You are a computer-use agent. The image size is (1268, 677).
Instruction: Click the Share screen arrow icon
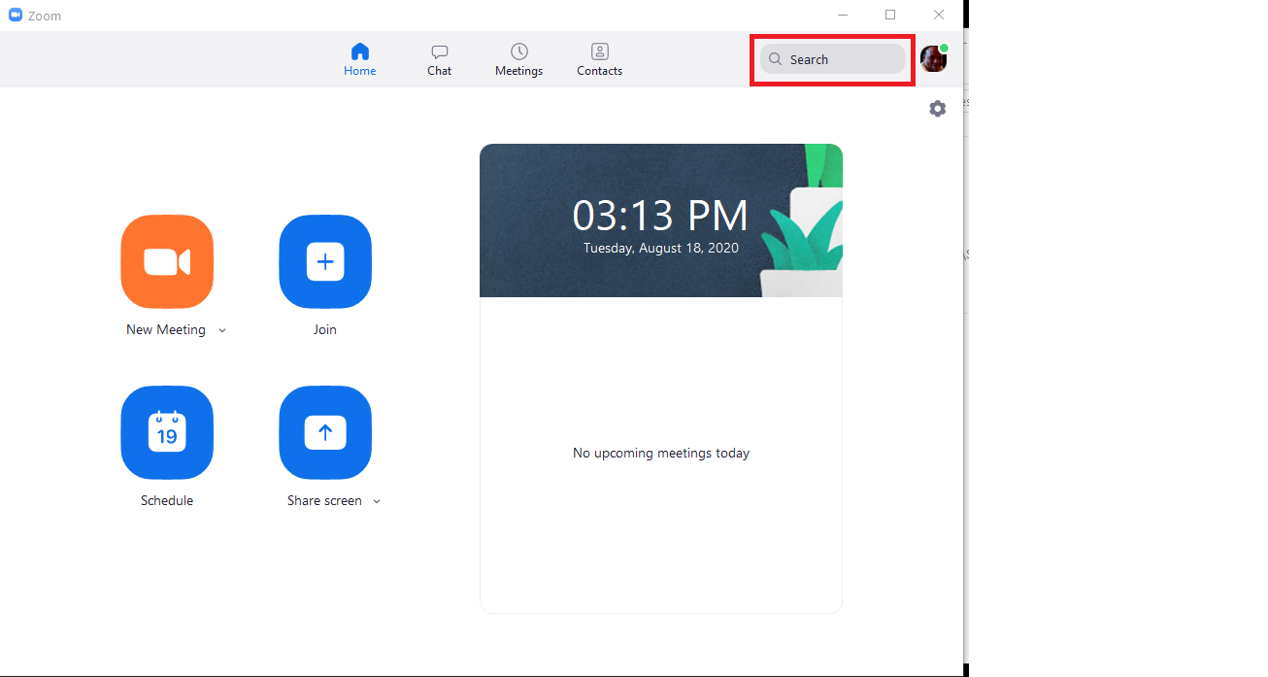(325, 432)
